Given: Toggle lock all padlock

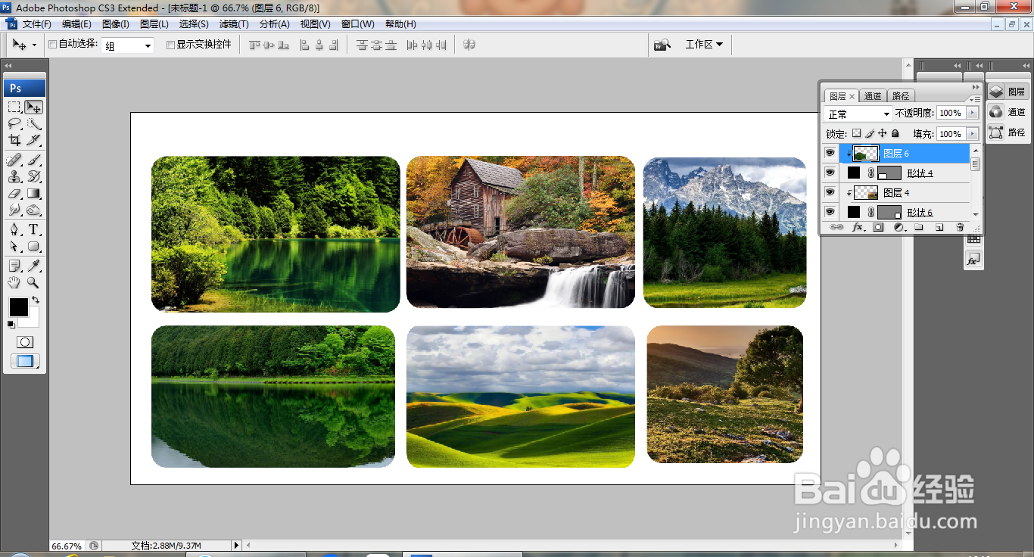Looking at the screenshot, I should (895, 133).
